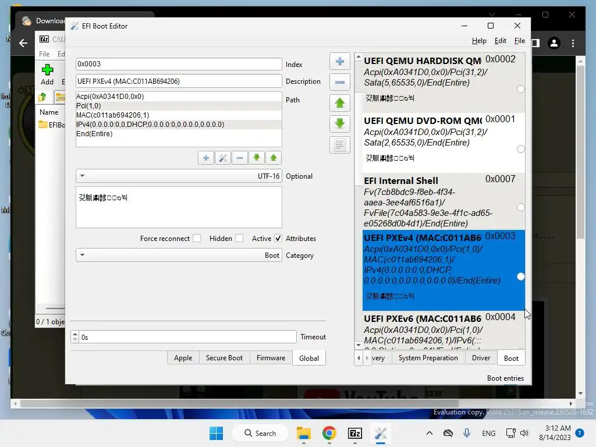Image resolution: width=596 pixels, height=447 pixels.
Task: Click the Description input field
Action: (179, 81)
